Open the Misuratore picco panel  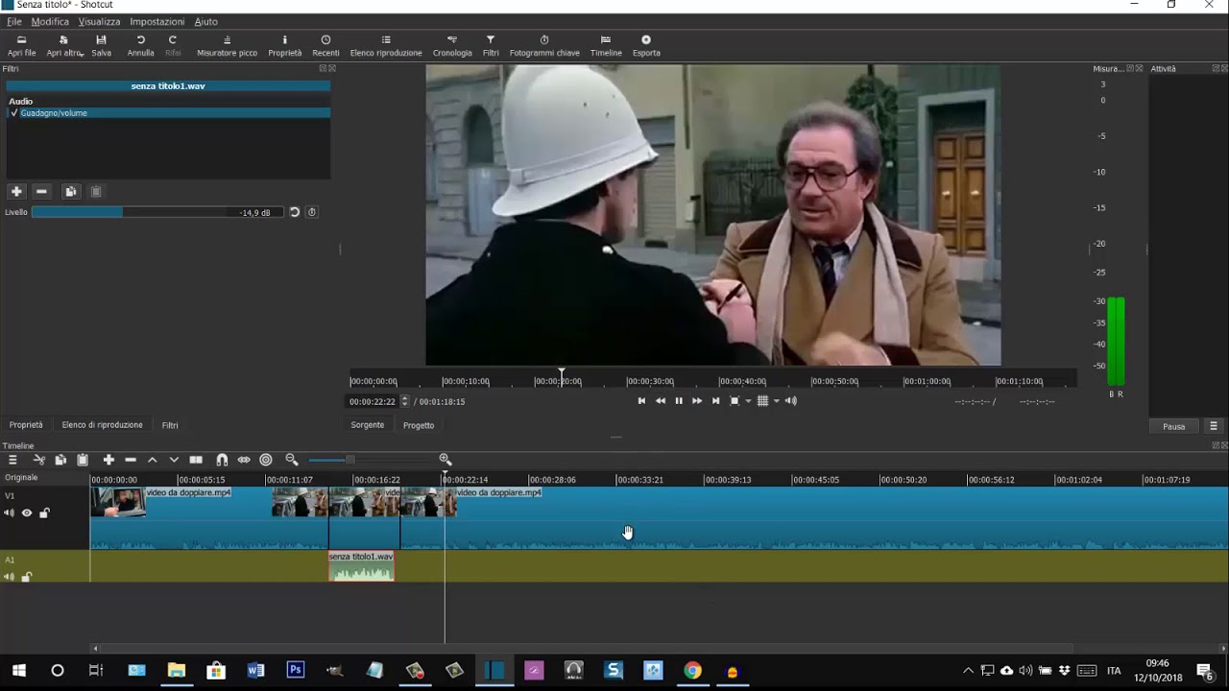(227, 46)
